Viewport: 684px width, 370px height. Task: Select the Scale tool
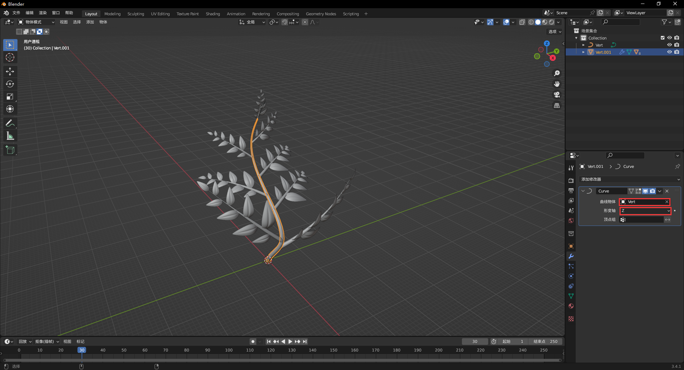(10, 96)
